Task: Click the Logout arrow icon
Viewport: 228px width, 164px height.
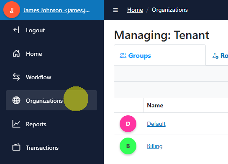Action: [x=16, y=30]
